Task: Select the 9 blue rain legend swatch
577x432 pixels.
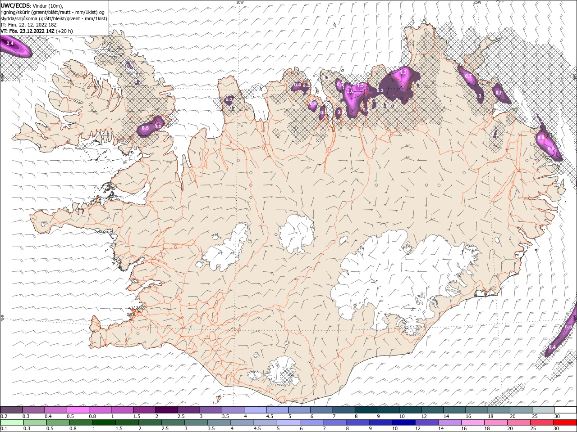Action: coord(381,423)
